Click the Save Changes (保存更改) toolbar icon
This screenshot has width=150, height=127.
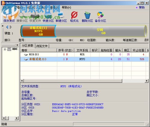click(9, 17)
